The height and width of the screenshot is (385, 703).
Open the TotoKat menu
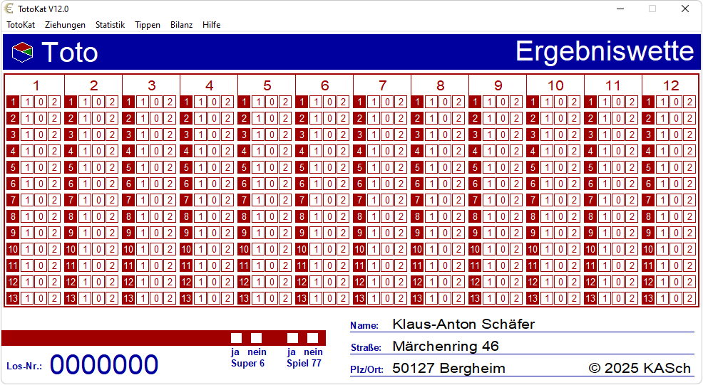(x=21, y=25)
